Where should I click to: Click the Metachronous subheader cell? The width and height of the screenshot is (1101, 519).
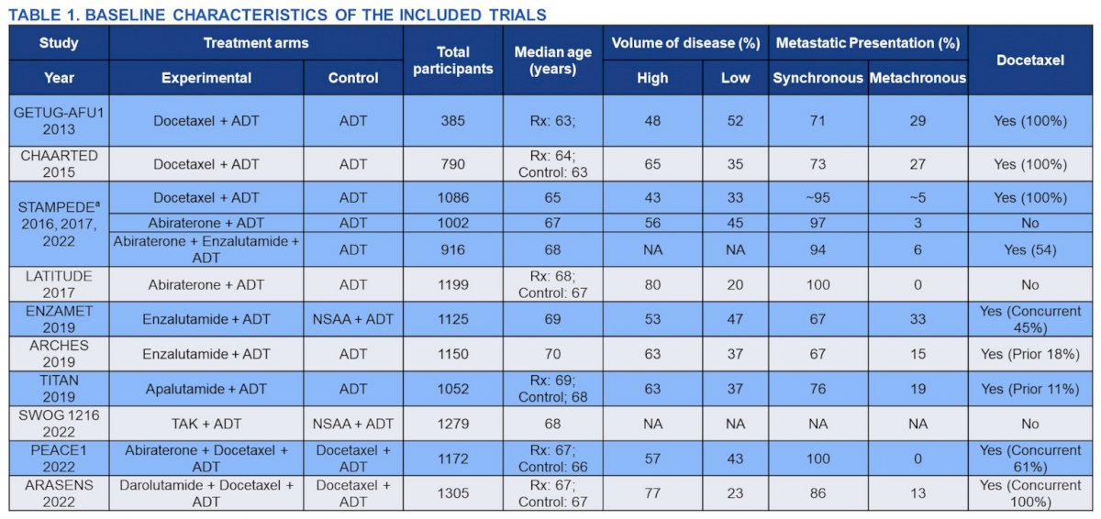pyautogui.click(x=917, y=78)
